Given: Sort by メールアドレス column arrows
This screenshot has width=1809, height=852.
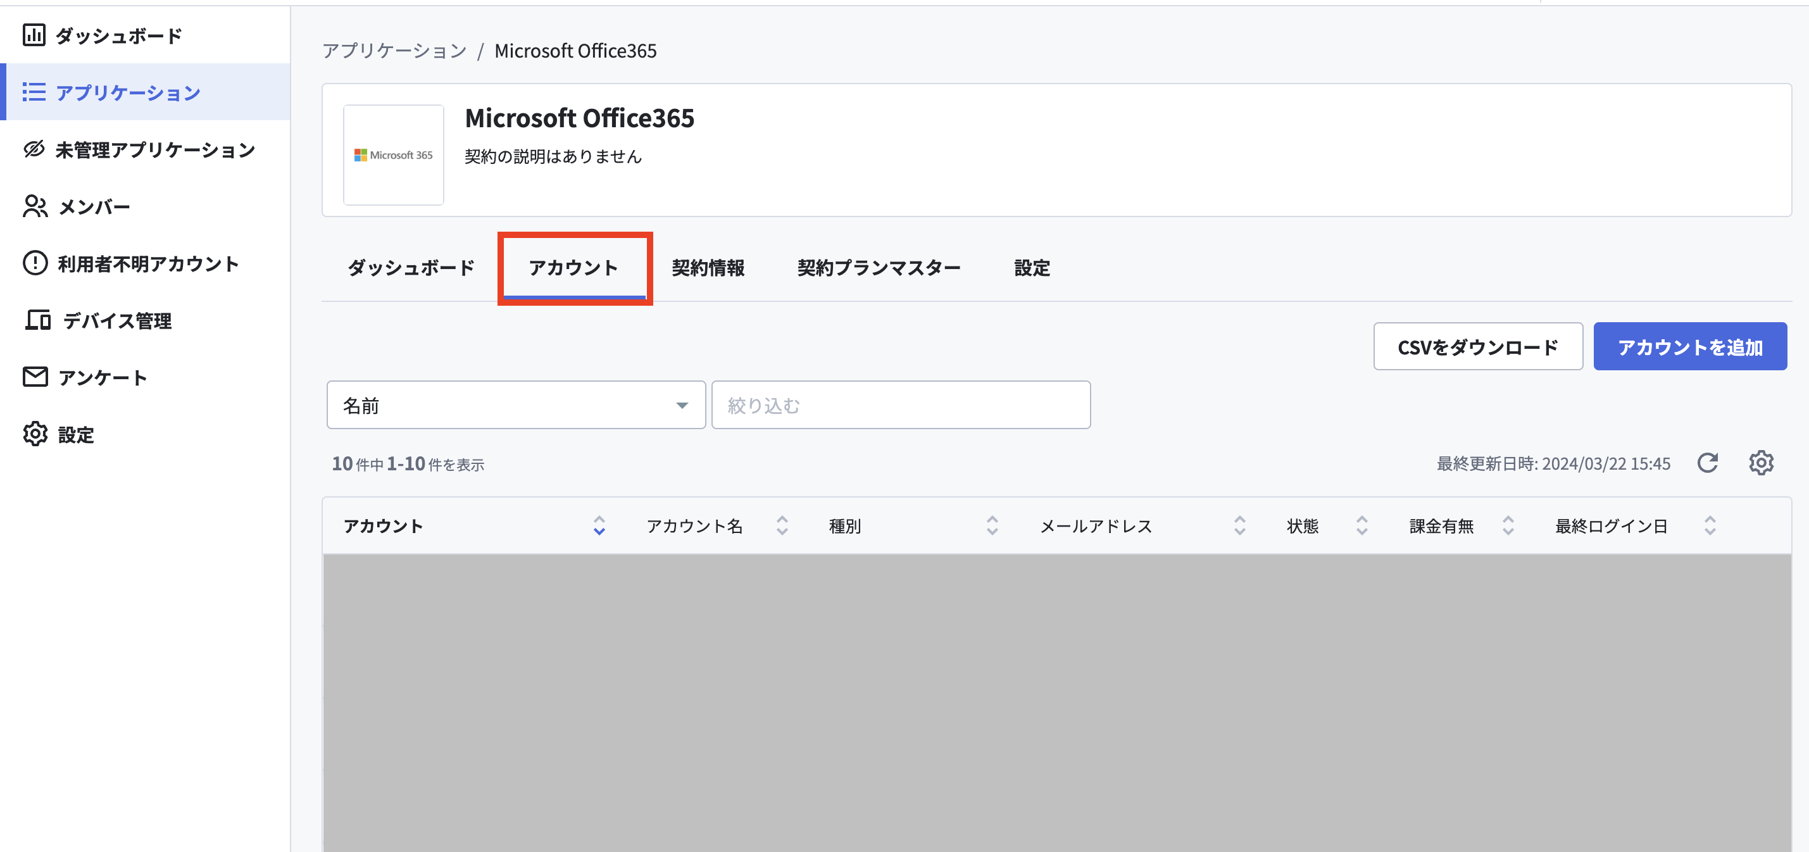Looking at the screenshot, I should pyautogui.click(x=1240, y=525).
